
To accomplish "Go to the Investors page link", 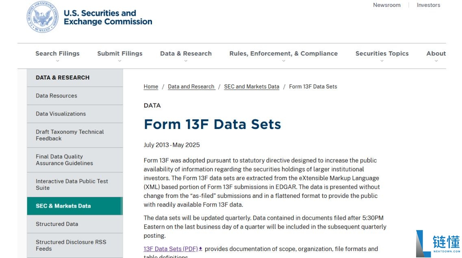I will 428,5.
